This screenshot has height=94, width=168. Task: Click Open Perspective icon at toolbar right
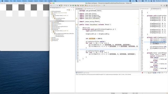[x=164, y=5]
